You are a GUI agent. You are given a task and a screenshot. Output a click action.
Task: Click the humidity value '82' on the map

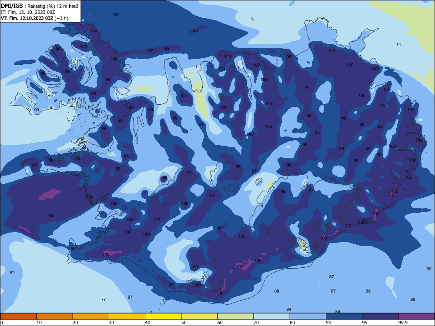pos(12,273)
